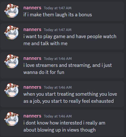The width and height of the screenshot is (126, 137).
Task: Select avatar next to 'when you start treating' message
Action: 12,90
